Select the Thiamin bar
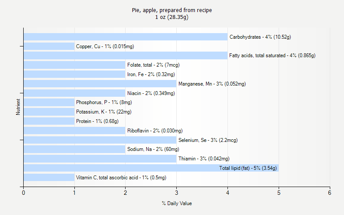This screenshot has width=344, height=215. click(x=100, y=159)
